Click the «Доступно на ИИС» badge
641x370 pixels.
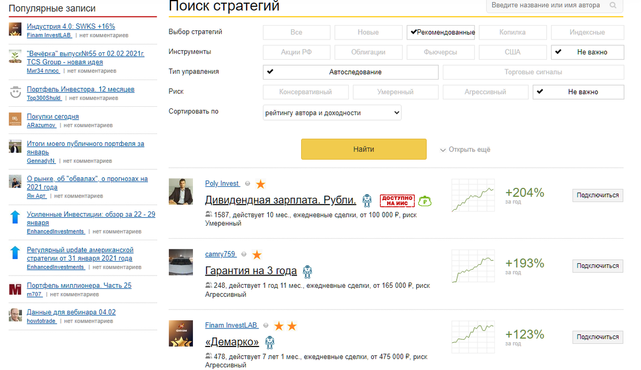pos(396,200)
